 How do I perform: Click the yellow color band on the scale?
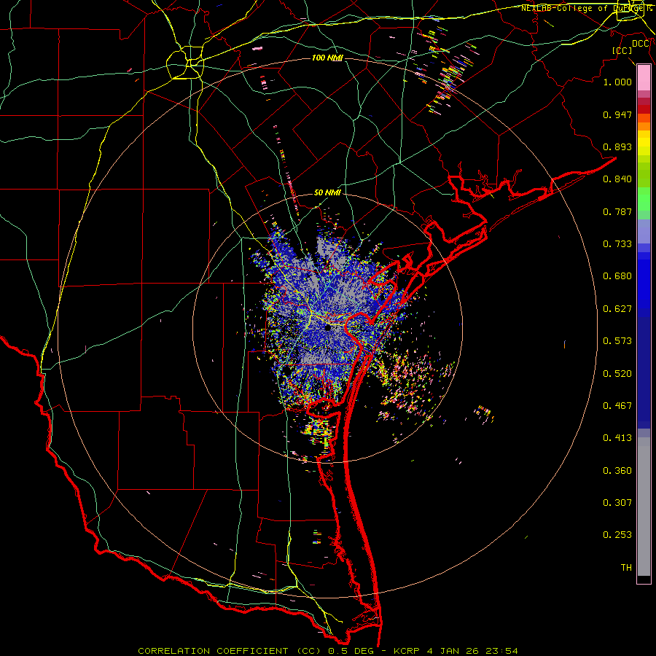tap(644, 143)
